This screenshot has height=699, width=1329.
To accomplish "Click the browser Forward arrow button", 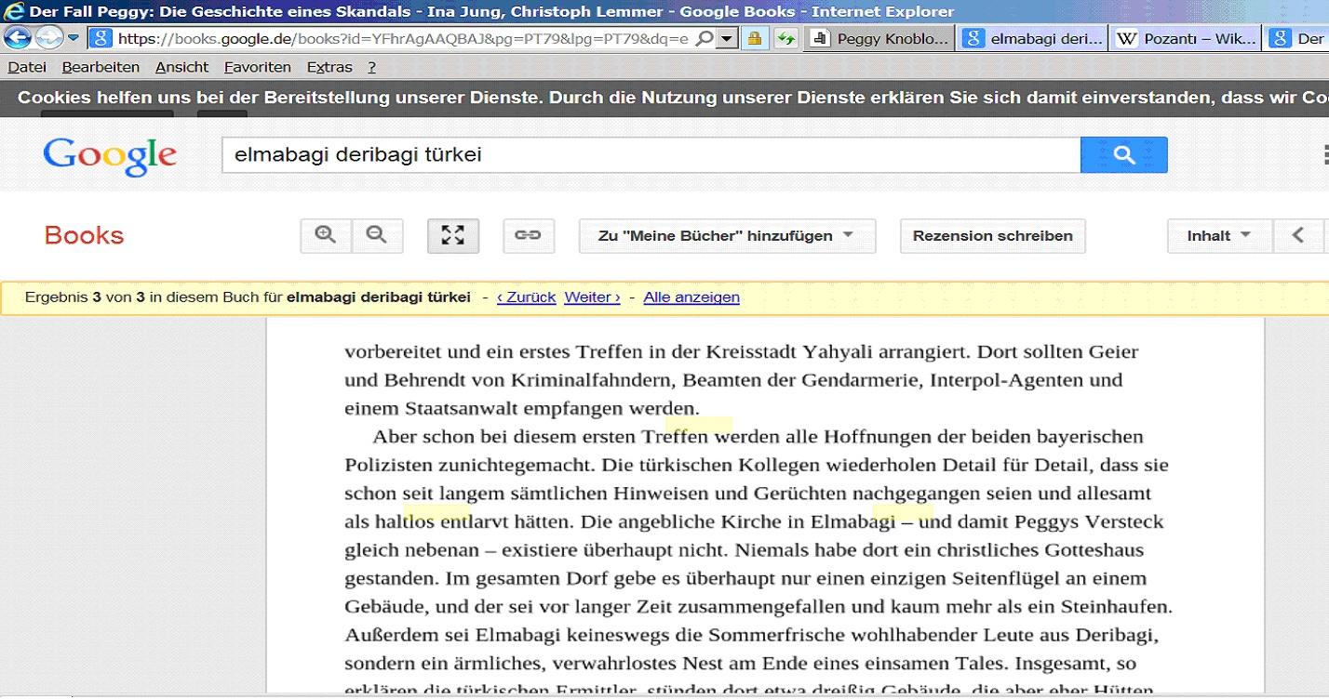I will [48, 38].
